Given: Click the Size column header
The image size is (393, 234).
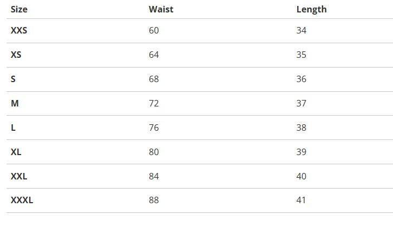Looking at the screenshot, I should (19, 9).
